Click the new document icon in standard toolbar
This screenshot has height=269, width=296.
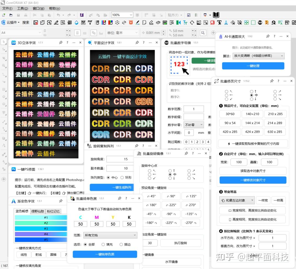[4, 15]
